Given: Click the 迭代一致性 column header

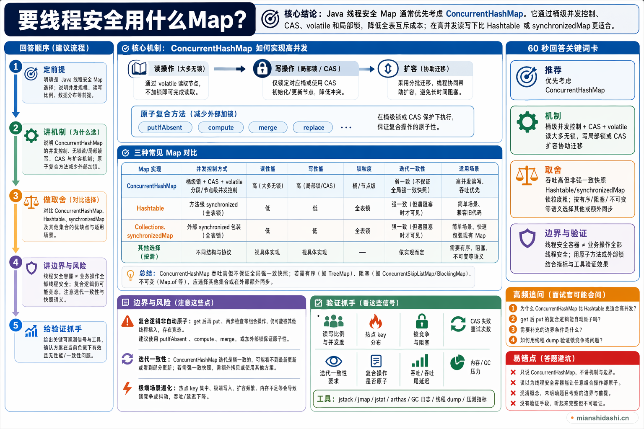Looking at the screenshot, I should [x=412, y=169].
